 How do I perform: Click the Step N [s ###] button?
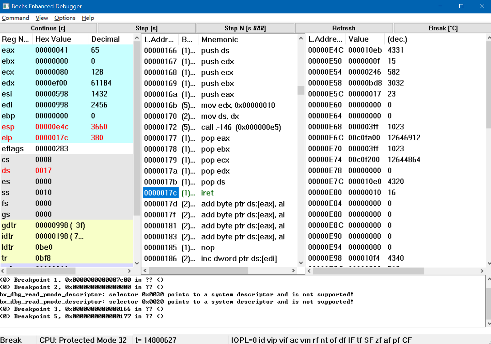tap(245, 28)
